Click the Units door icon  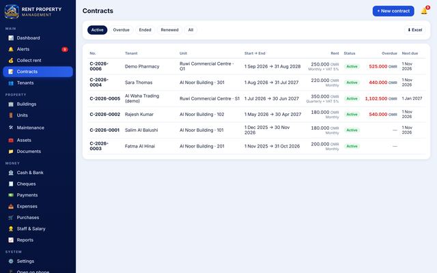tap(11, 115)
